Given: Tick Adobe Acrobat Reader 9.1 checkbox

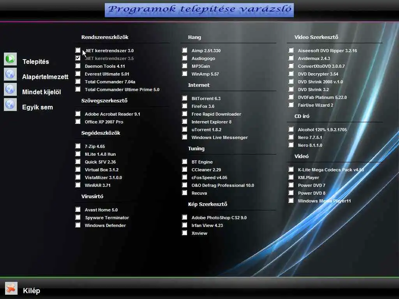Looking at the screenshot, I should click(x=78, y=114).
